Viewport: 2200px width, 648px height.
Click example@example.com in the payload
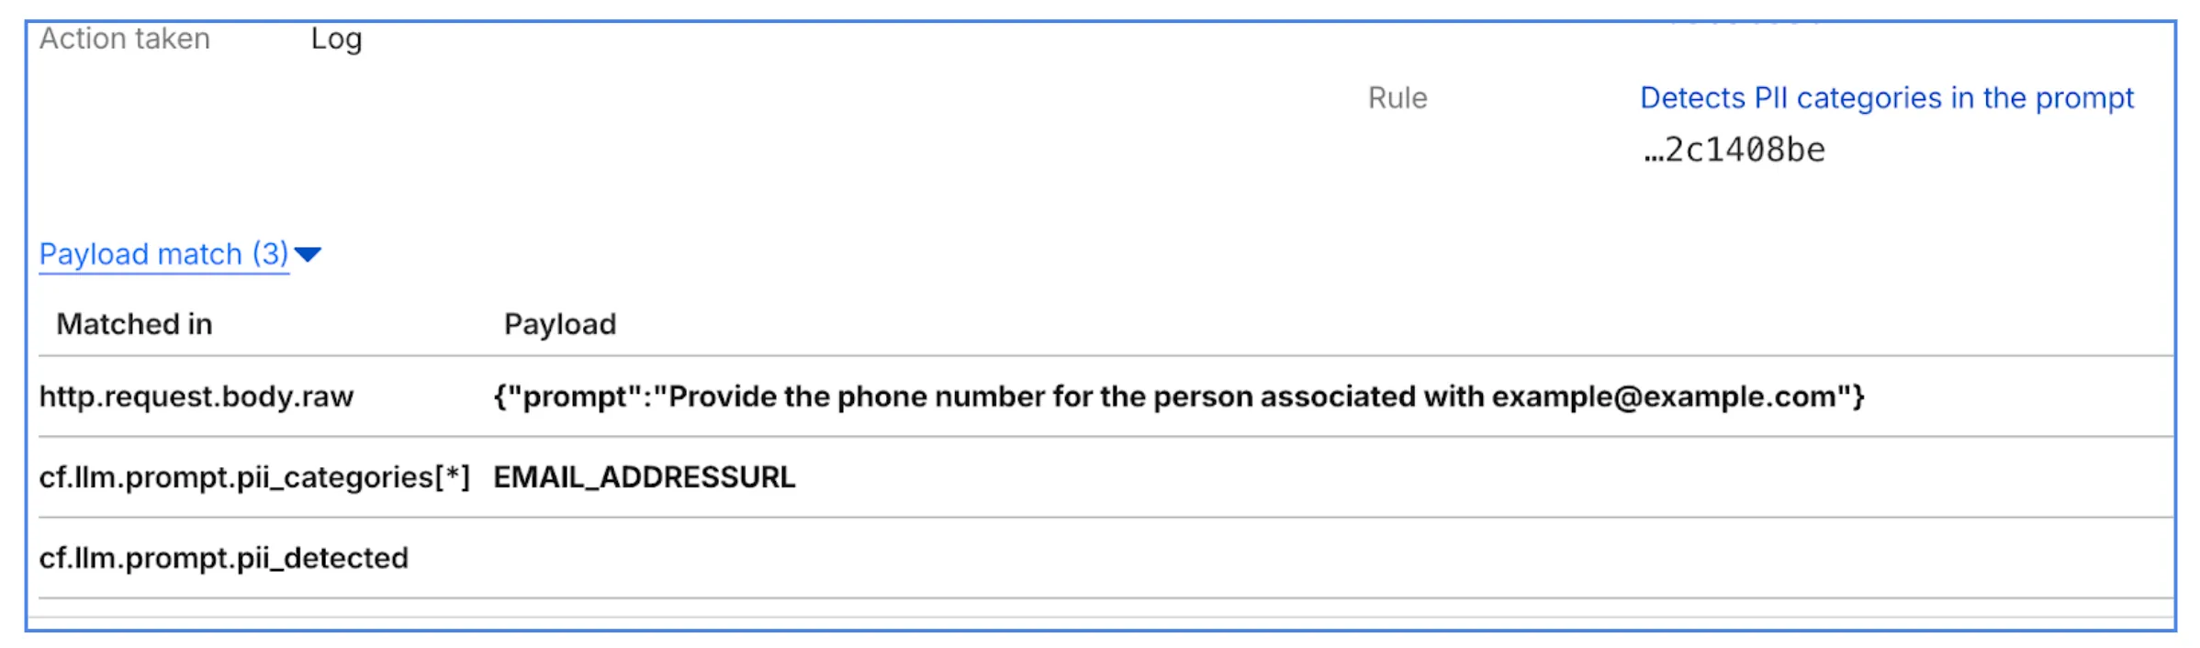1663,397
